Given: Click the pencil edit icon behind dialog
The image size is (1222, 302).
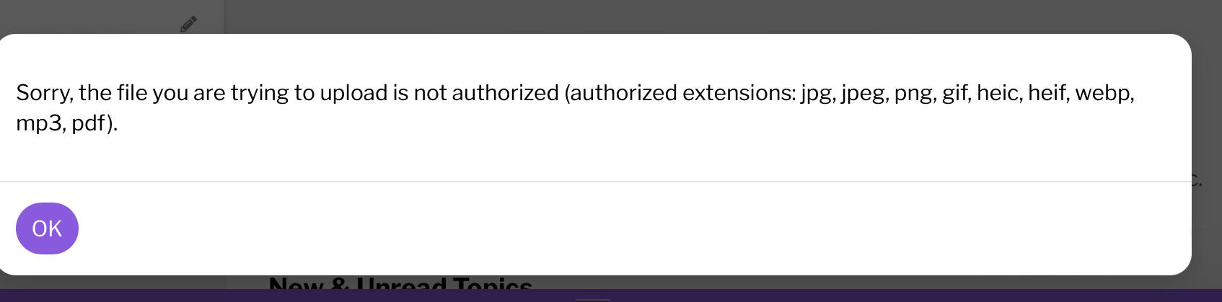Looking at the screenshot, I should coord(188,24).
